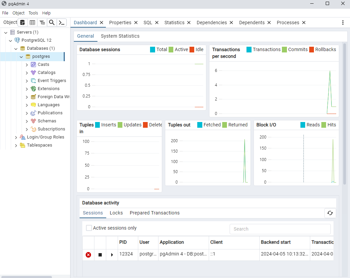The height and width of the screenshot is (278, 350).
Task: Click the object explorer horizontal scrollbar
Action: pos(27,277)
